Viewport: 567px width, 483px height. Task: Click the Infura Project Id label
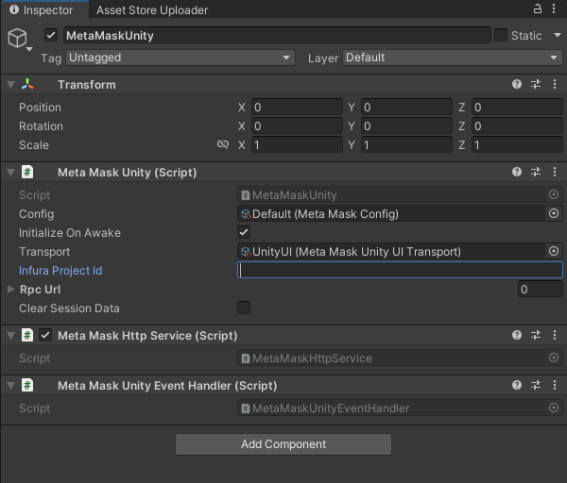click(x=60, y=271)
